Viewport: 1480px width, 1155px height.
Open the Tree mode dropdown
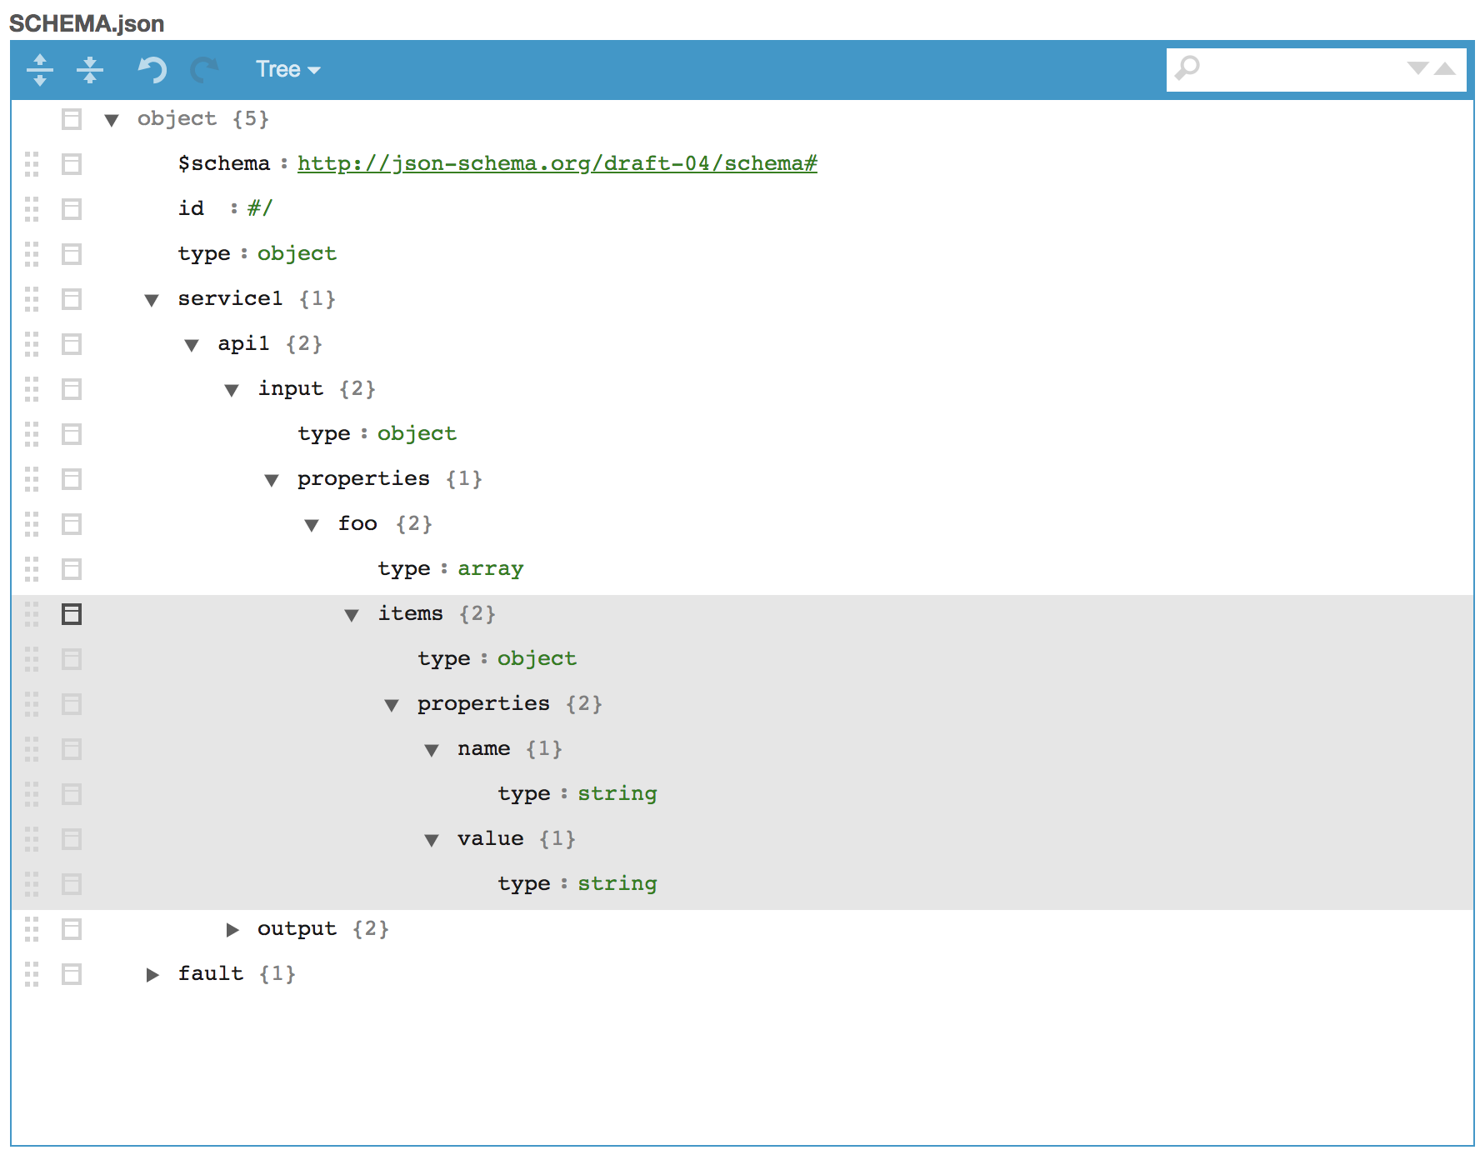click(x=287, y=69)
